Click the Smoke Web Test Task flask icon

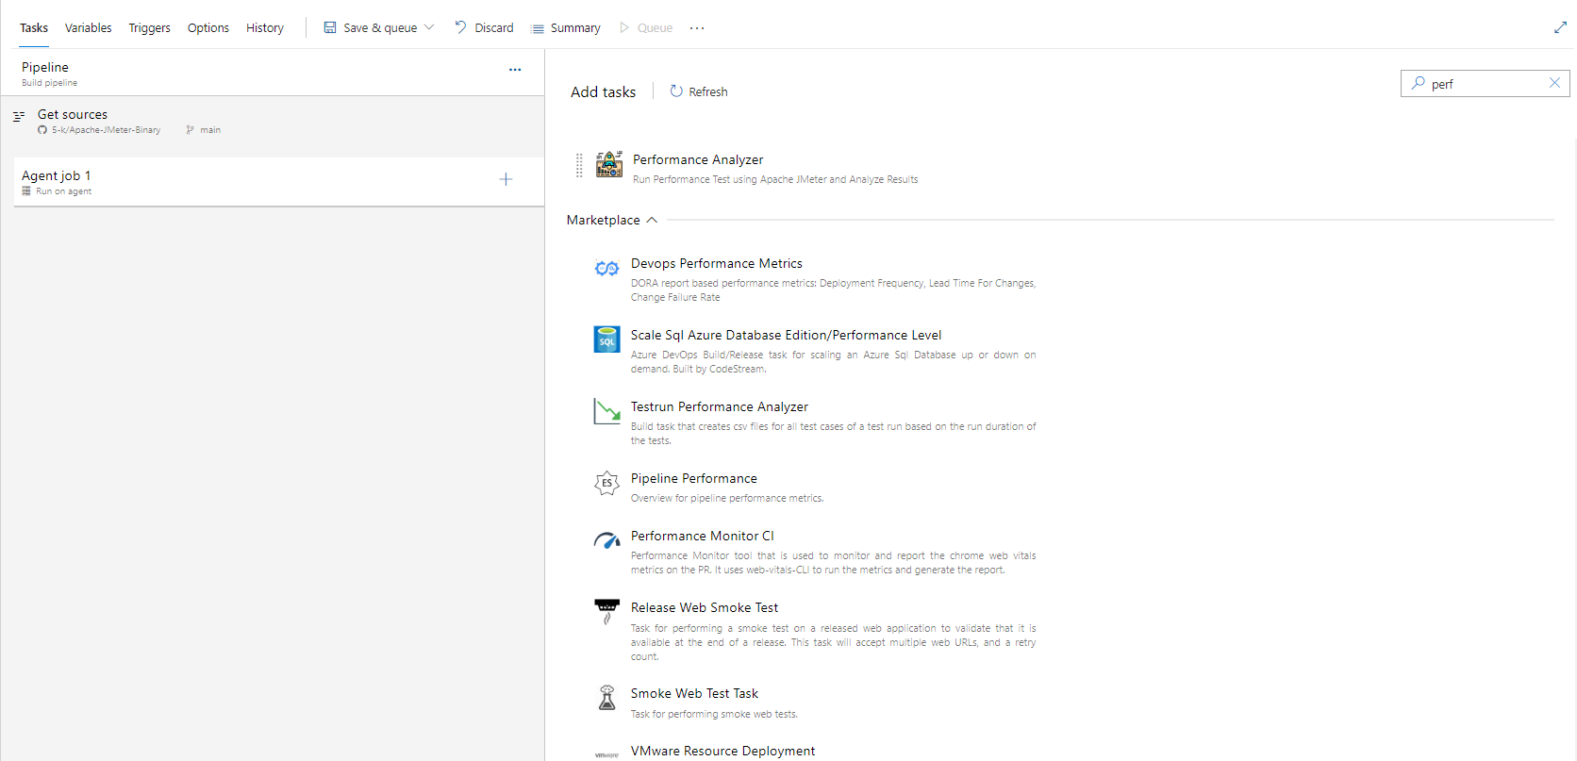[606, 697]
